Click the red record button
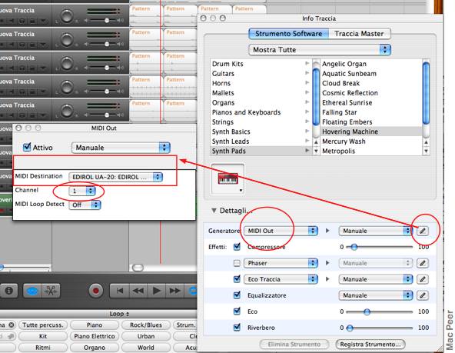 click(x=96, y=291)
